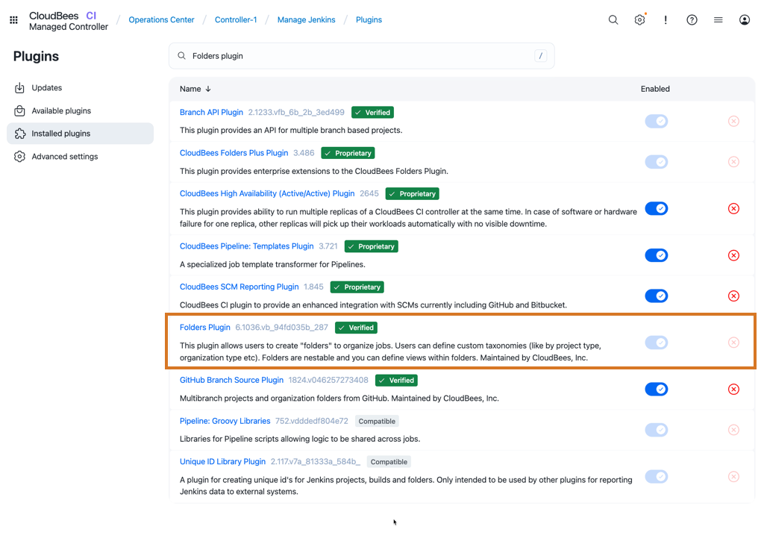
Task: Open the Updates sidebar section
Action: pos(46,88)
